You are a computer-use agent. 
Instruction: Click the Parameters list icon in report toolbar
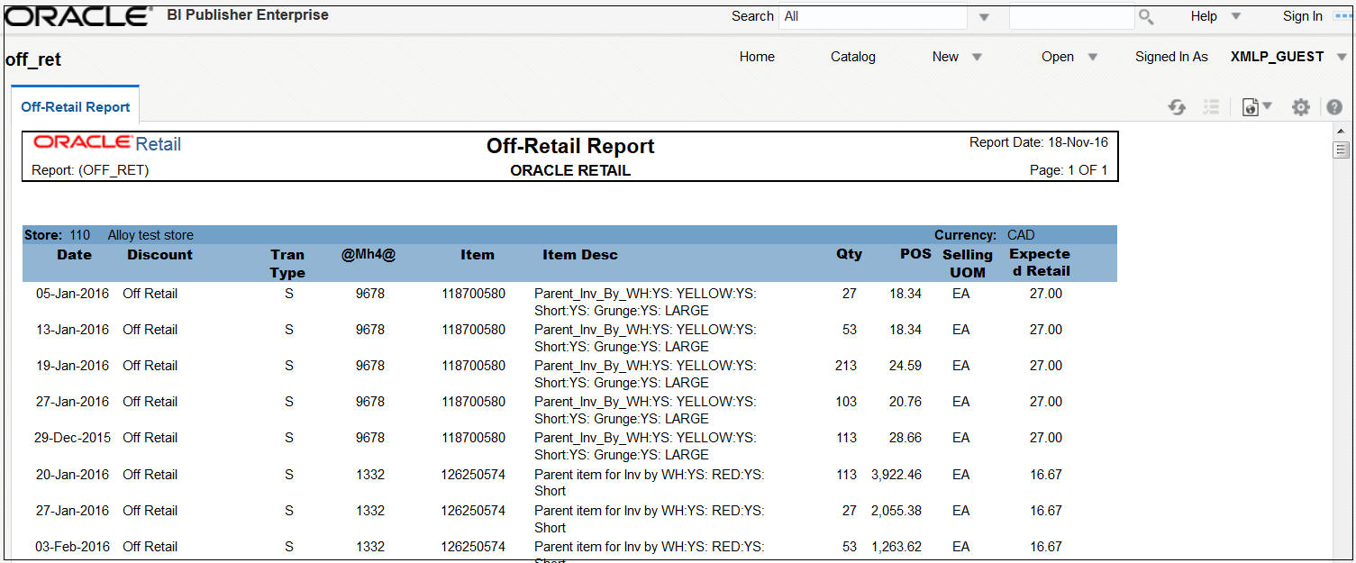[x=1211, y=107]
